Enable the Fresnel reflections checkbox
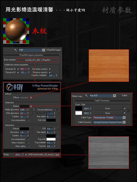Screen dimensions: 137x182 click(55, 110)
